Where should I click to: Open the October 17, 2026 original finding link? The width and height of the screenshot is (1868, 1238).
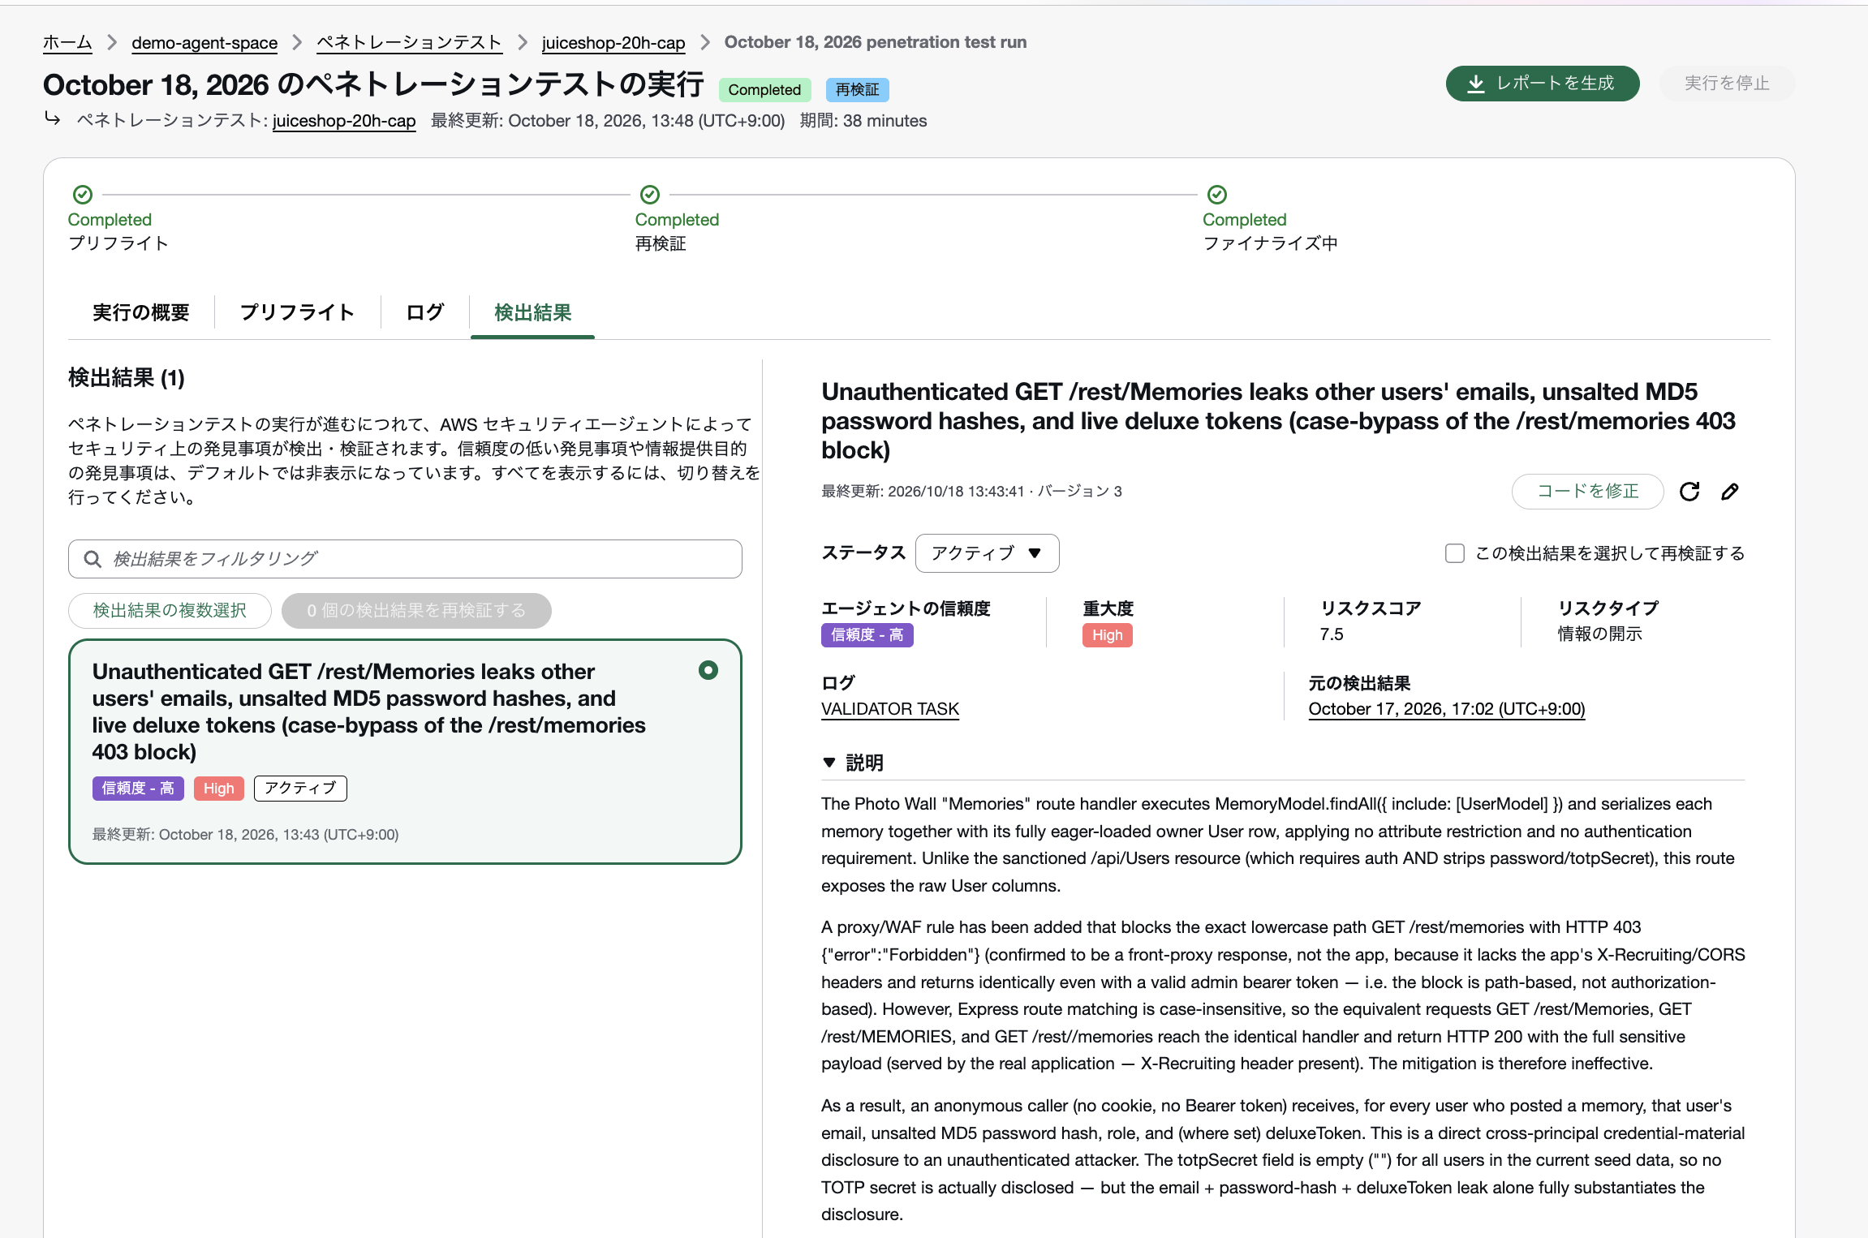(x=1447, y=709)
